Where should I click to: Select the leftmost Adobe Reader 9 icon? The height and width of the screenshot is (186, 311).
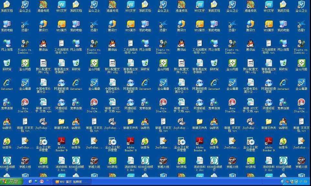[x=61, y=142]
